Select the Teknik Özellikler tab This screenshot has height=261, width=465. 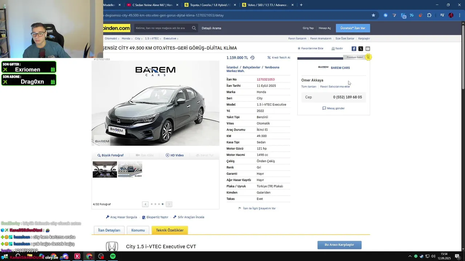coord(170,230)
